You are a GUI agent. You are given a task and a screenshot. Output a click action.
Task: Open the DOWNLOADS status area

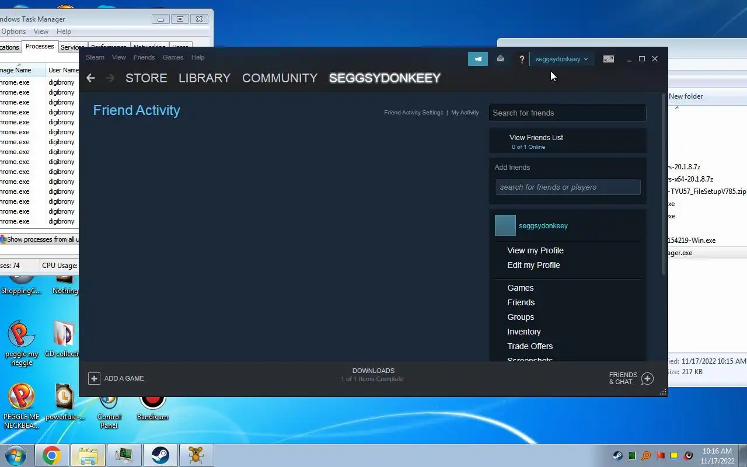tap(373, 375)
